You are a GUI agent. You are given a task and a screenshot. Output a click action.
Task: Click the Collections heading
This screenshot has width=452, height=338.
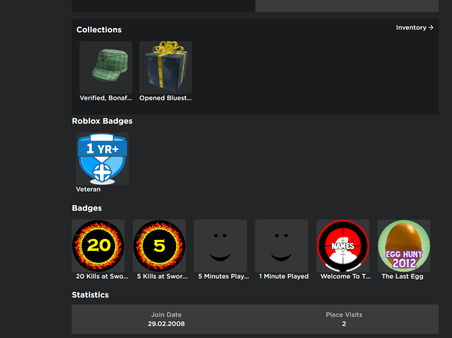(99, 30)
